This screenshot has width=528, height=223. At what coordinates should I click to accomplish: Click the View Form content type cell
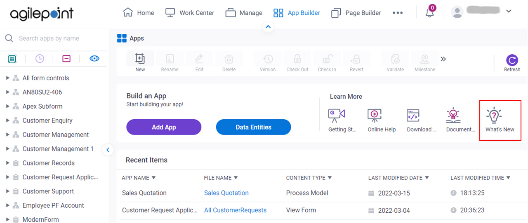[301, 210]
